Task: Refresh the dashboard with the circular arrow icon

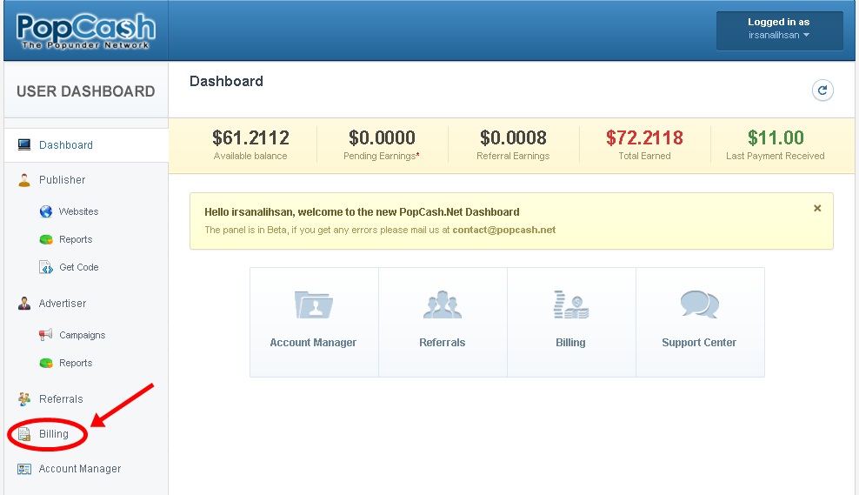Action: pos(822,90)
